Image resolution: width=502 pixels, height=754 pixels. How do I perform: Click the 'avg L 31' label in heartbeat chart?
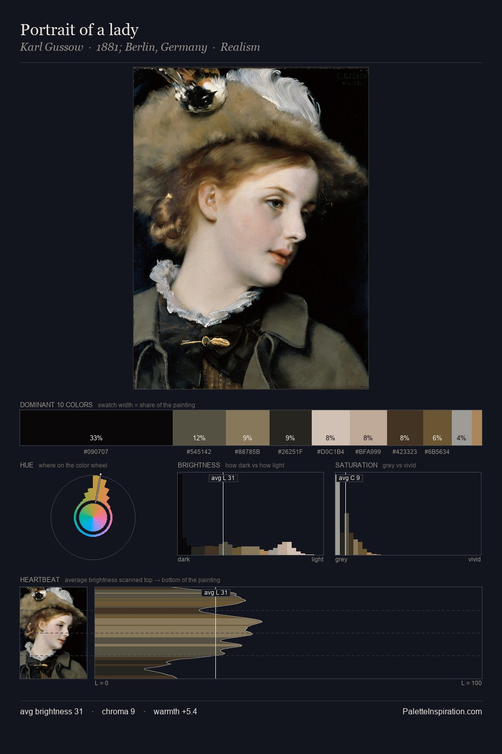pos(216,593)
